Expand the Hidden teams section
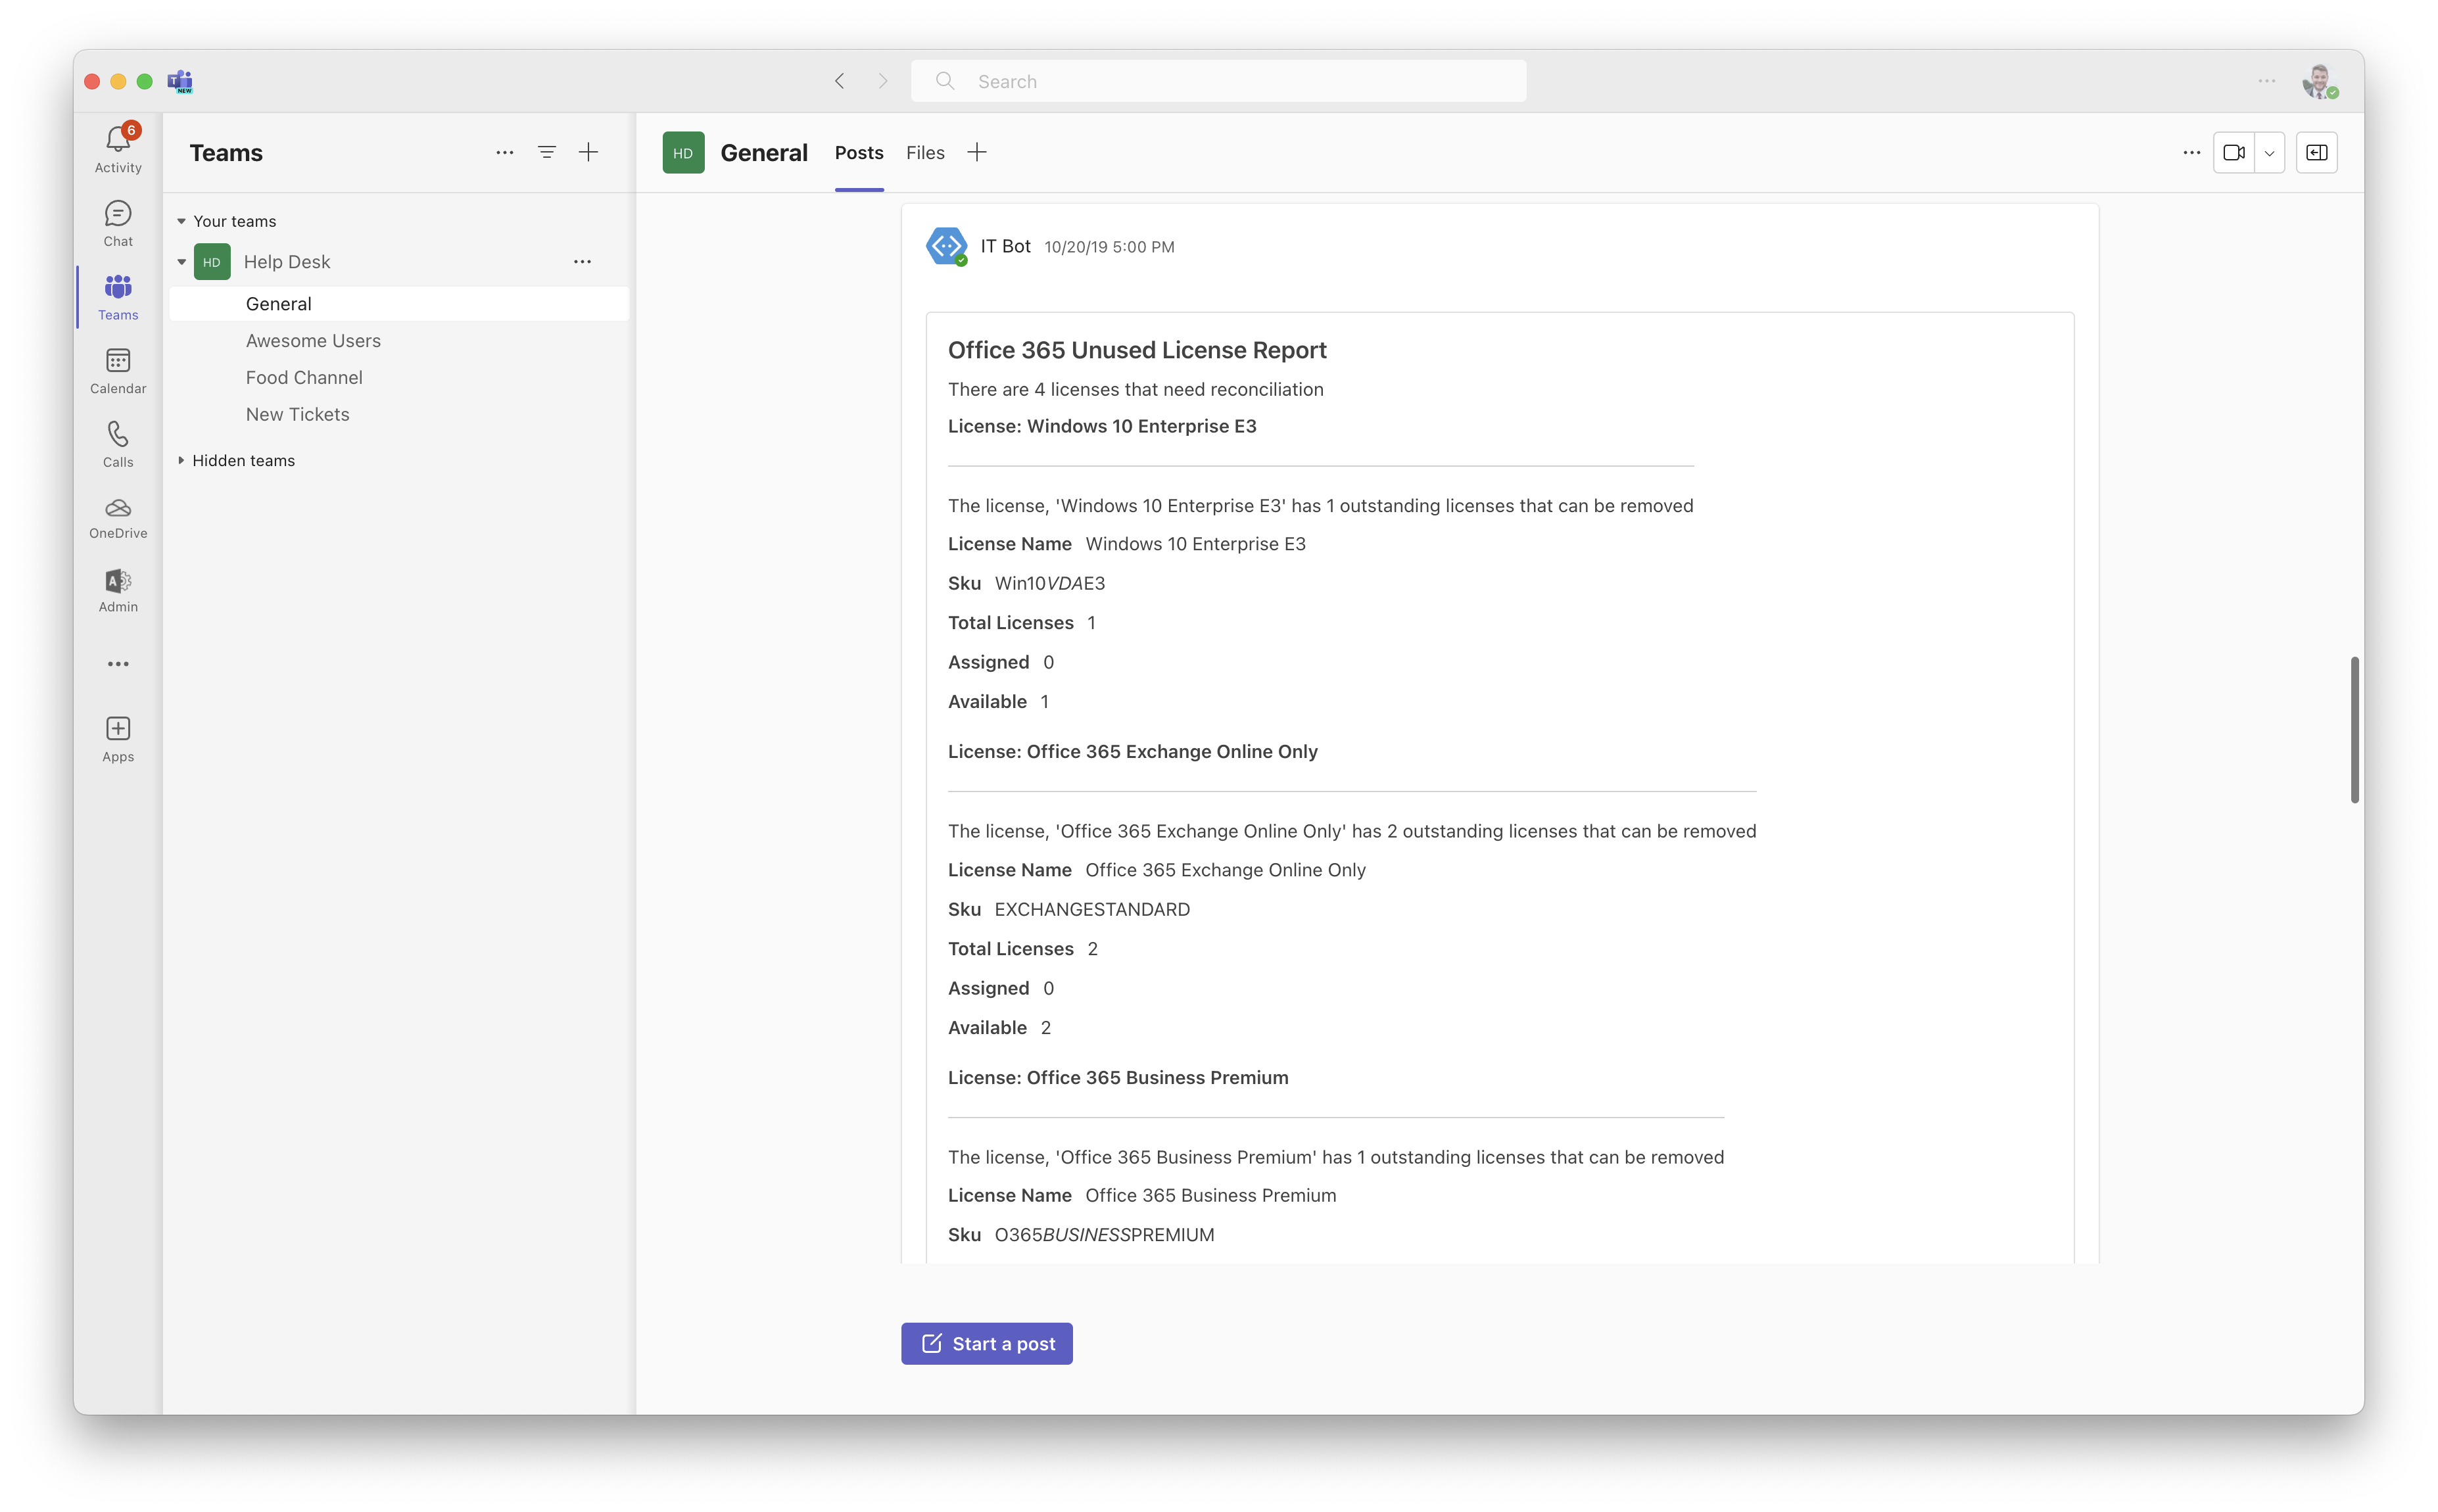 [x=181, y=460]
